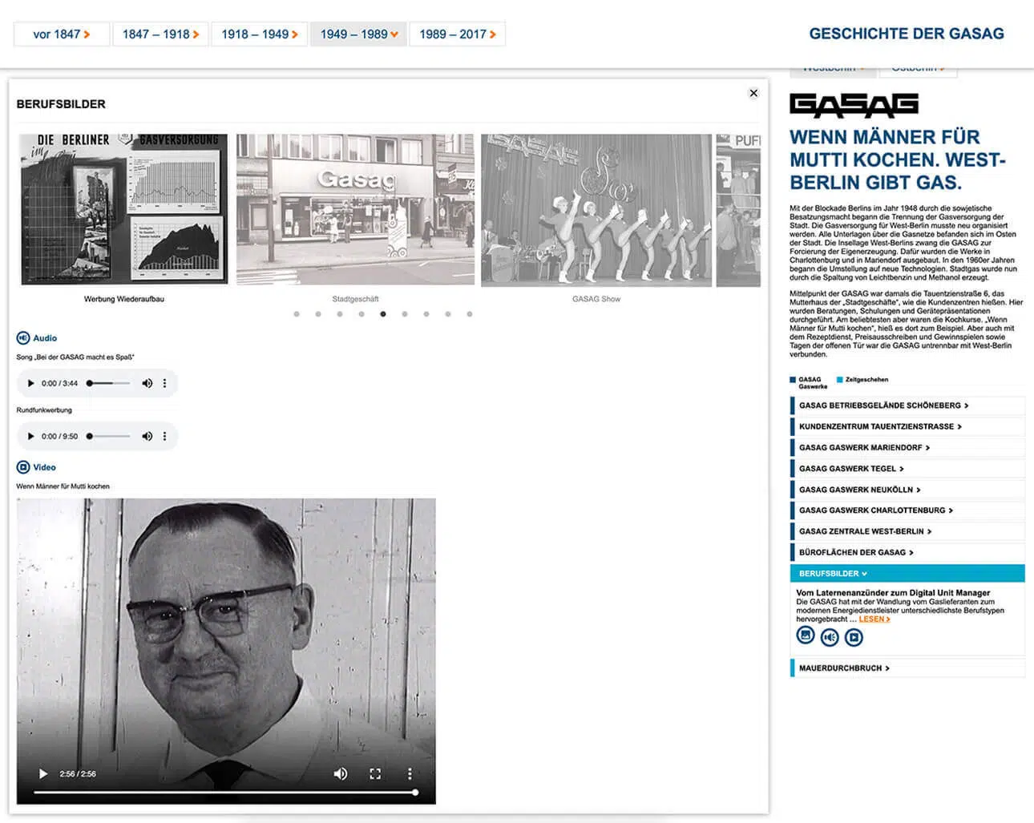Expand 'GASAG Gaswerk Charlottenburg' entry
The width and height of the screenshot is (1034, 823).
tap(907, 510)
